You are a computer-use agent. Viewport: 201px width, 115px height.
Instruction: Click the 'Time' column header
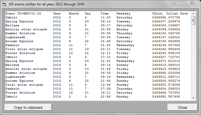pyautogui.click(x=105, y=14)
